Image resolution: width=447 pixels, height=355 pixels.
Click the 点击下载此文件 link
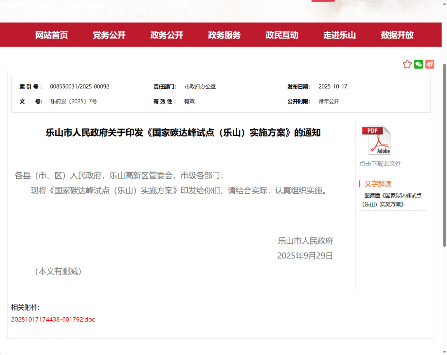pyautogui.click(x=380, y=164)
